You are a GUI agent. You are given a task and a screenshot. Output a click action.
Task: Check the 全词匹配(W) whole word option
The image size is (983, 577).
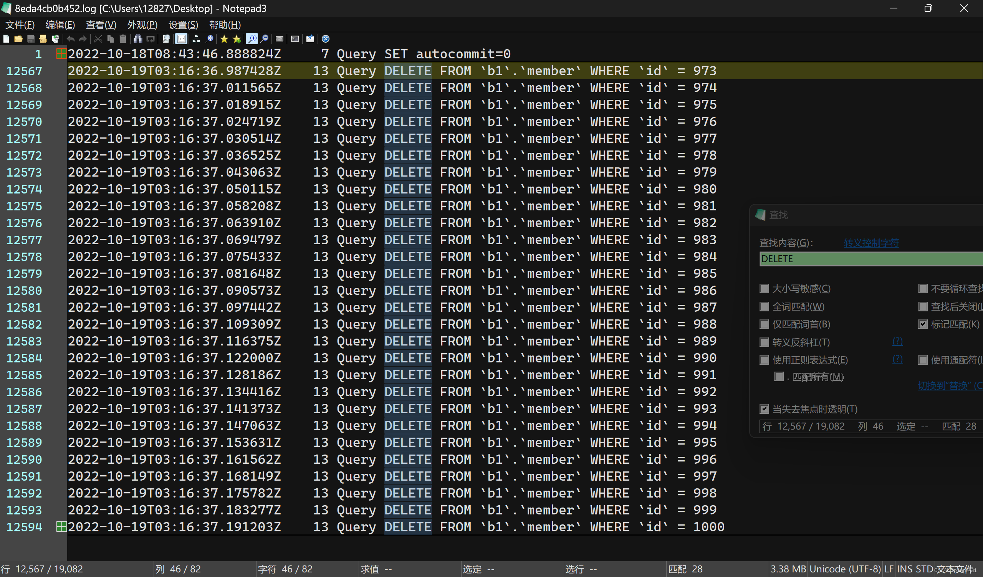coord(765,307)
